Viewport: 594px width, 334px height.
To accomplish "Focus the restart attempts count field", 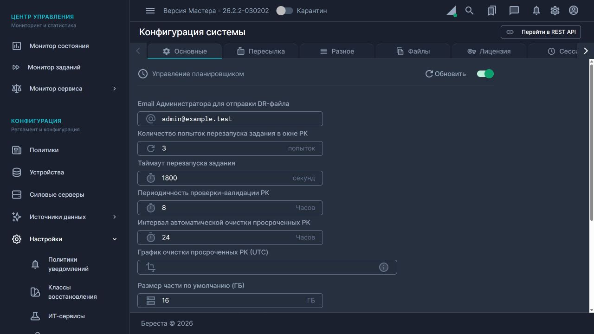I will click(x=230, y=148).
